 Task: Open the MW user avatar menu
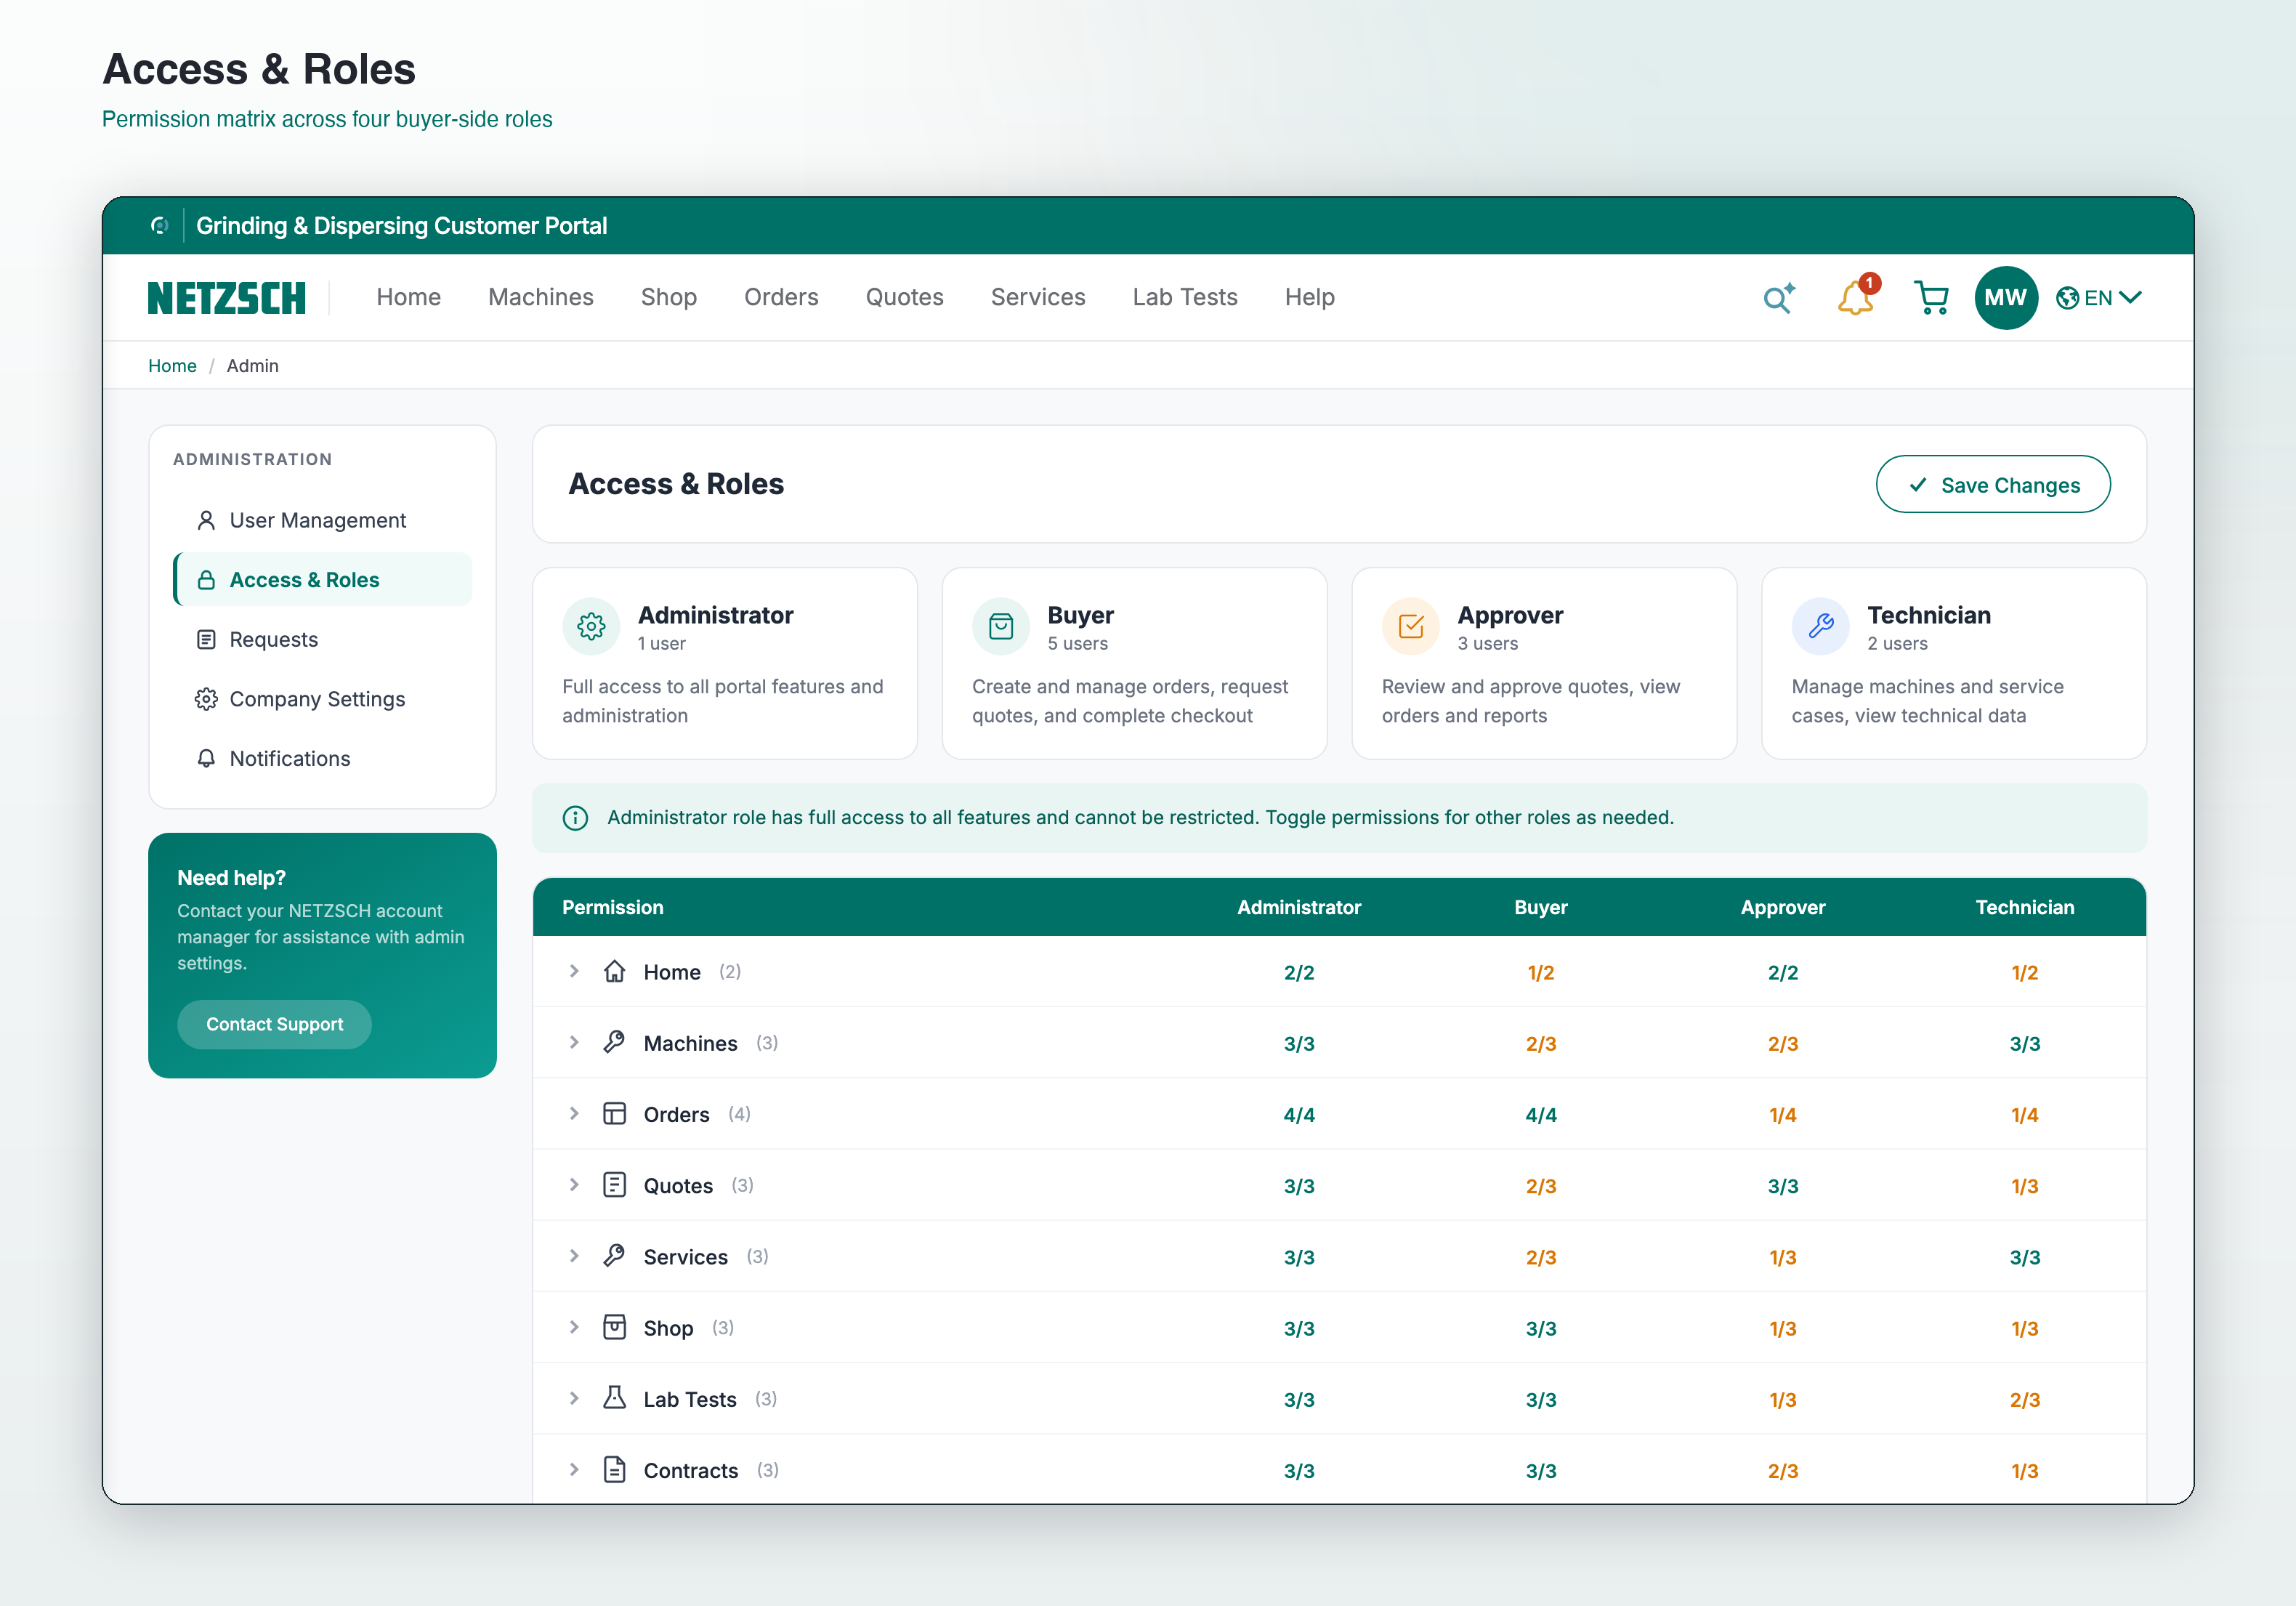tap(2005, 298)
